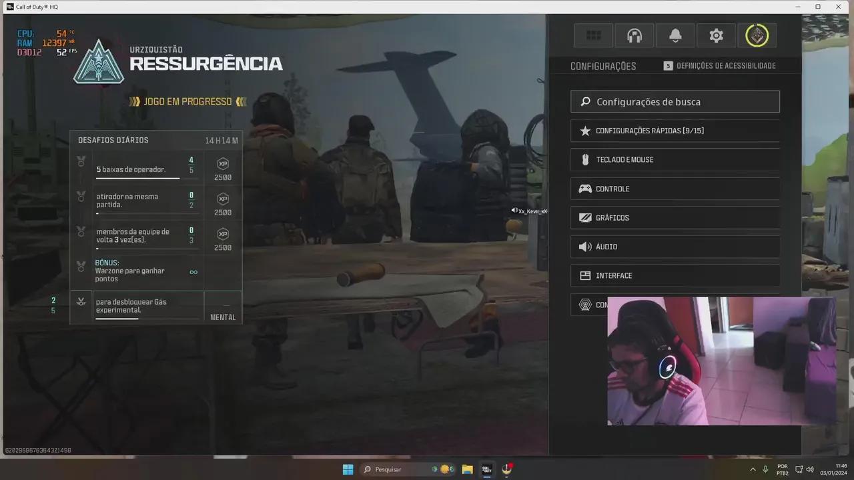Open the grid menu icon
854x480 pixels.
point(594,36)
